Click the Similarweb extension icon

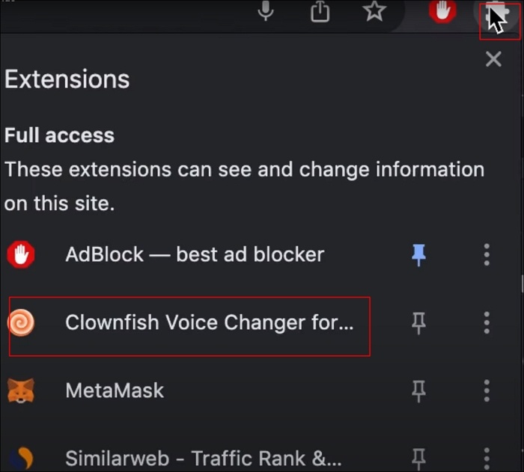coord(21,458)
